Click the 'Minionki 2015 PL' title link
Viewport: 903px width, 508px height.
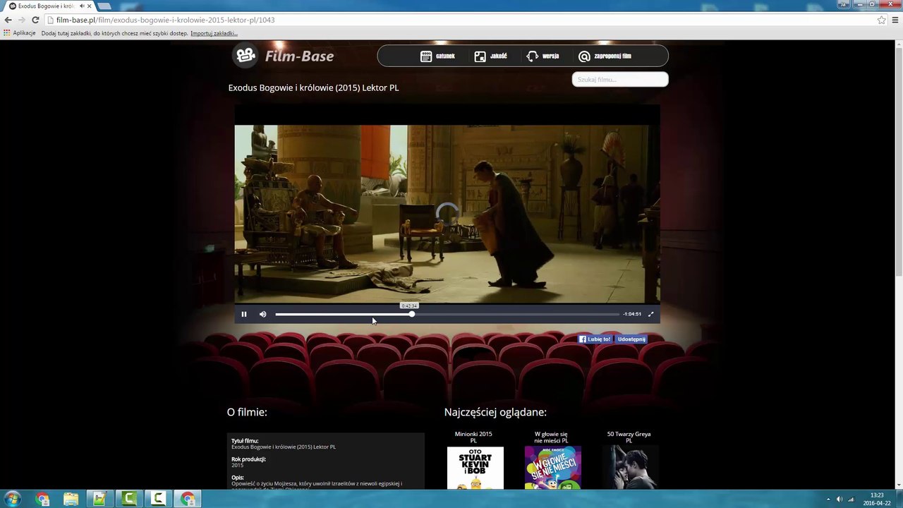point(473,437)
